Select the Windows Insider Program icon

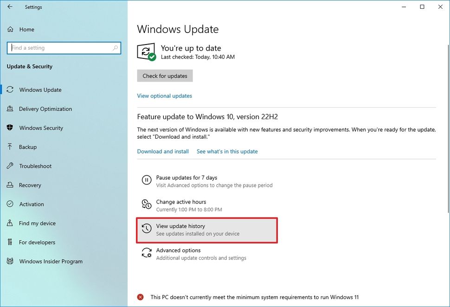click(9, 261)
